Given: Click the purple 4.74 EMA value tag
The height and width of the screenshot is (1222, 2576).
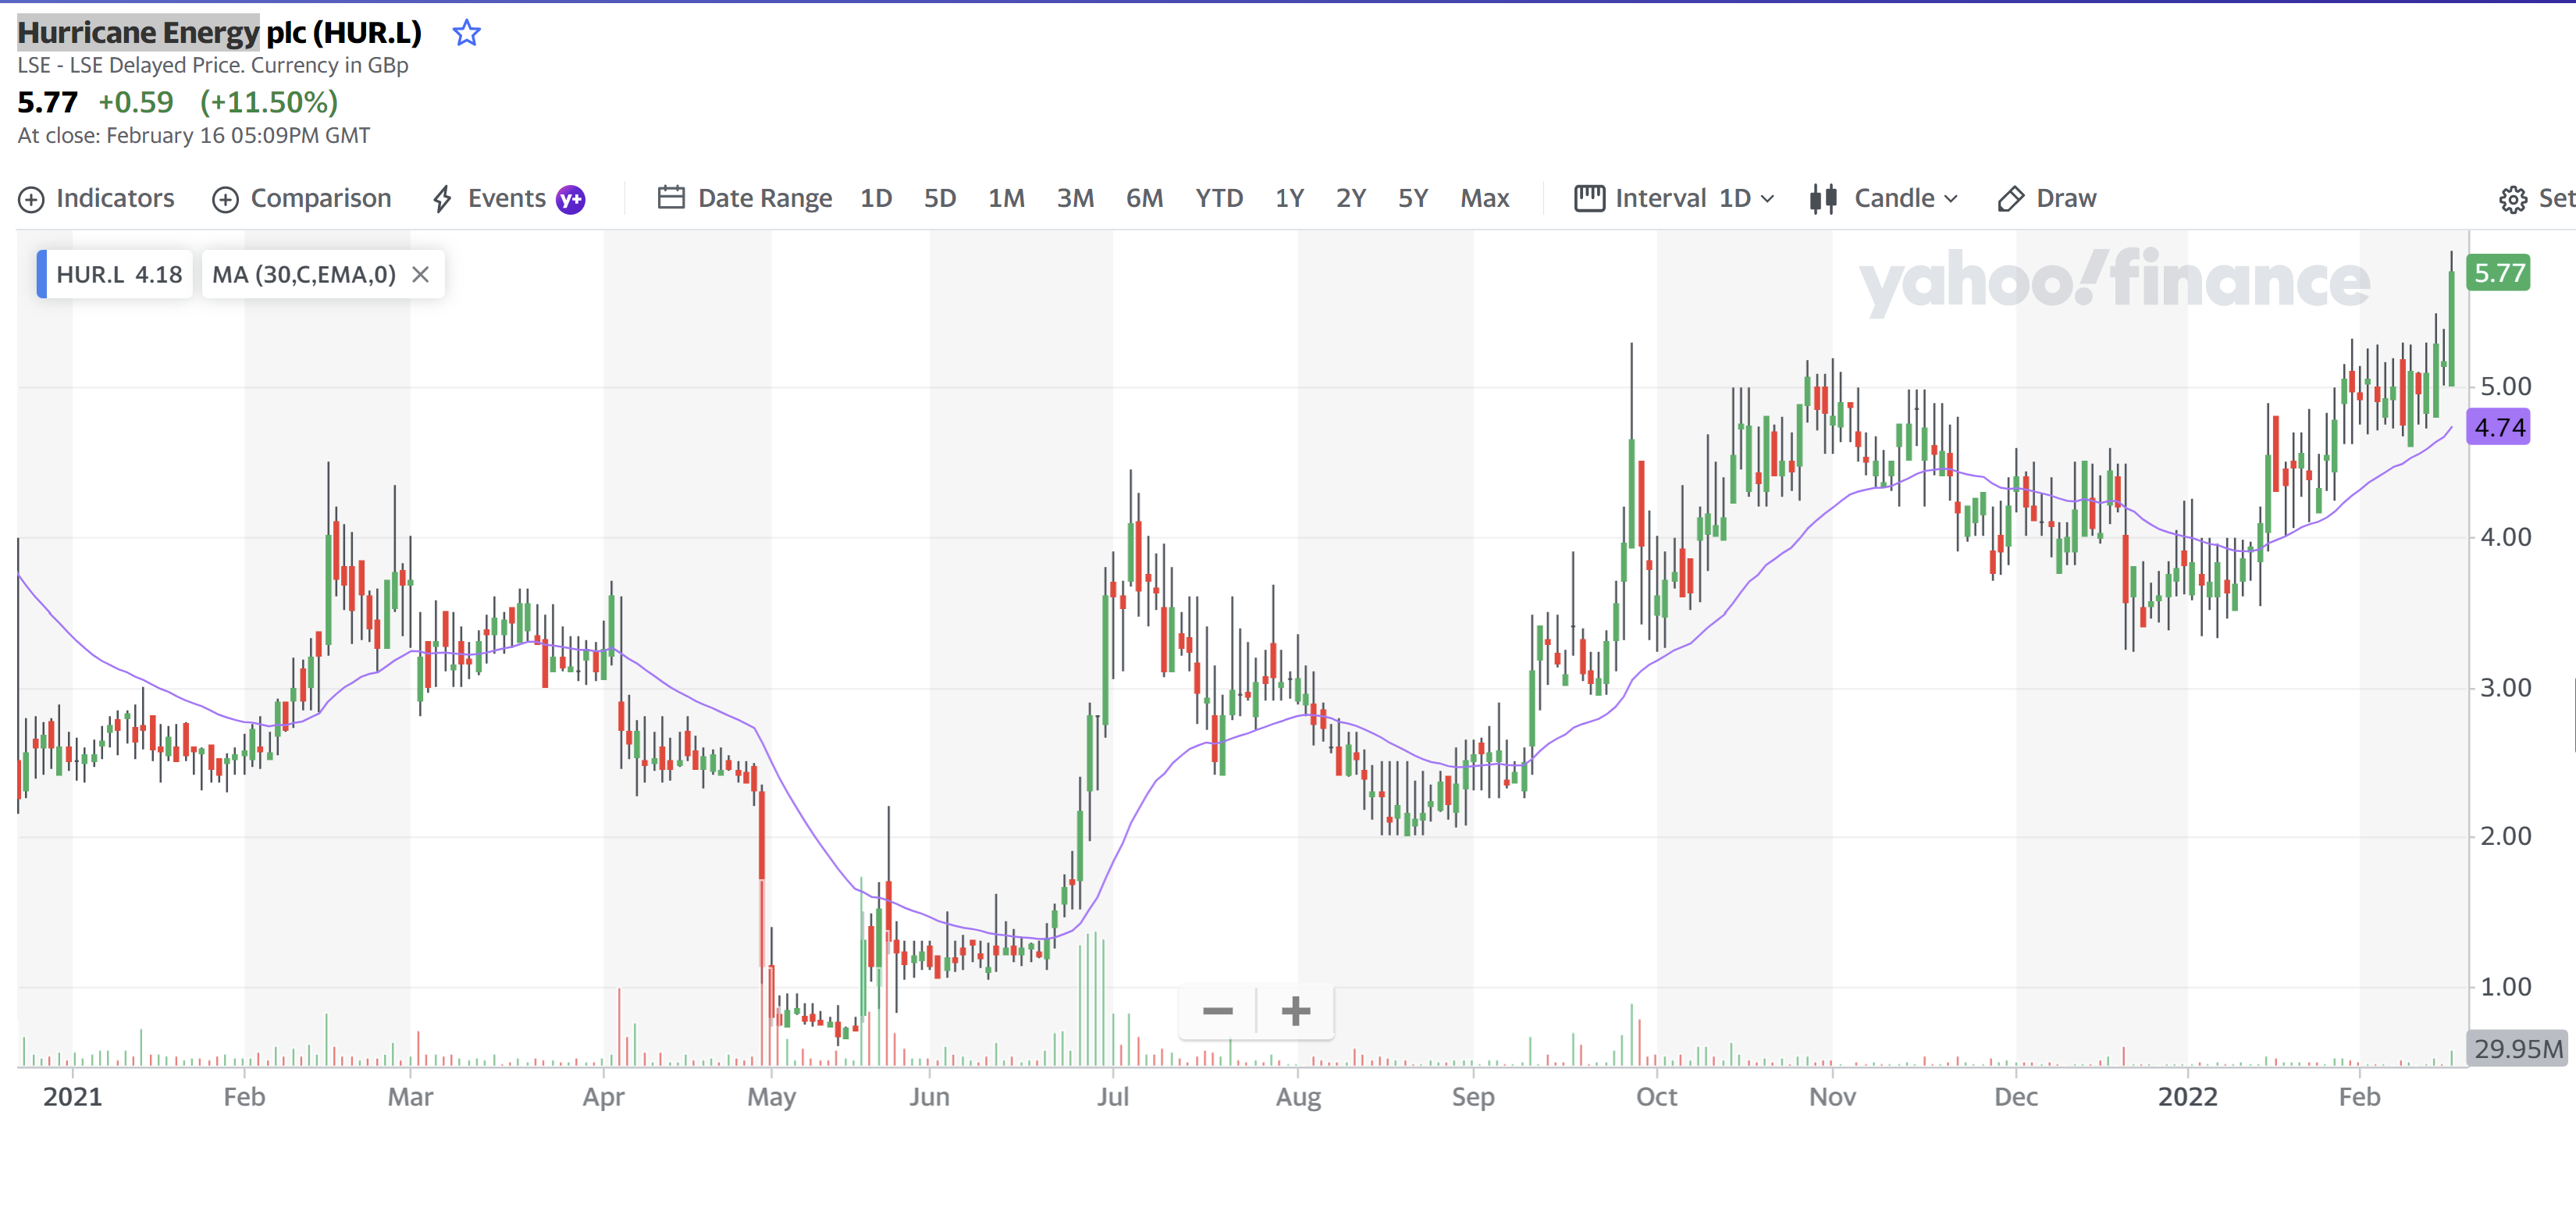Looking at the screenshot, I should click(2499, 427).
